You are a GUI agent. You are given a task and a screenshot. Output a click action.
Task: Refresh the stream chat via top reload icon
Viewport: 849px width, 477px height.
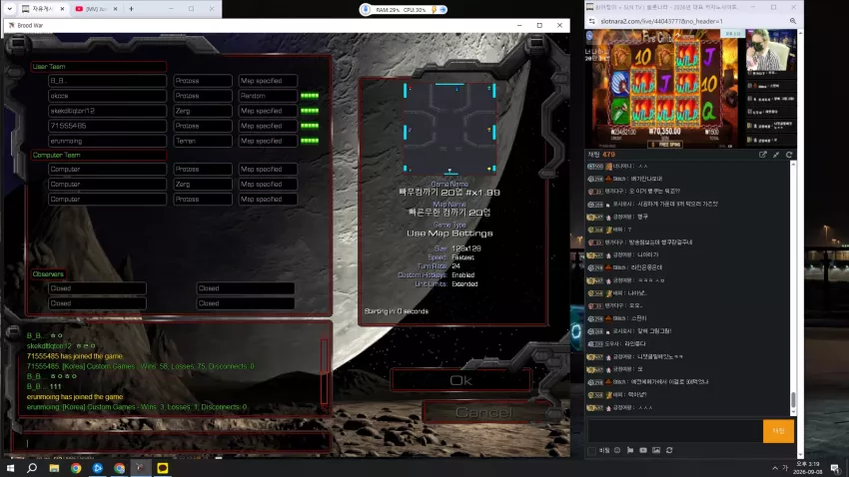pyautogui.click(x=789, y=155)
